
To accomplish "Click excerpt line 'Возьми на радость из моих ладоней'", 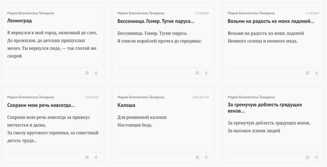I will [x=266, y=33].
